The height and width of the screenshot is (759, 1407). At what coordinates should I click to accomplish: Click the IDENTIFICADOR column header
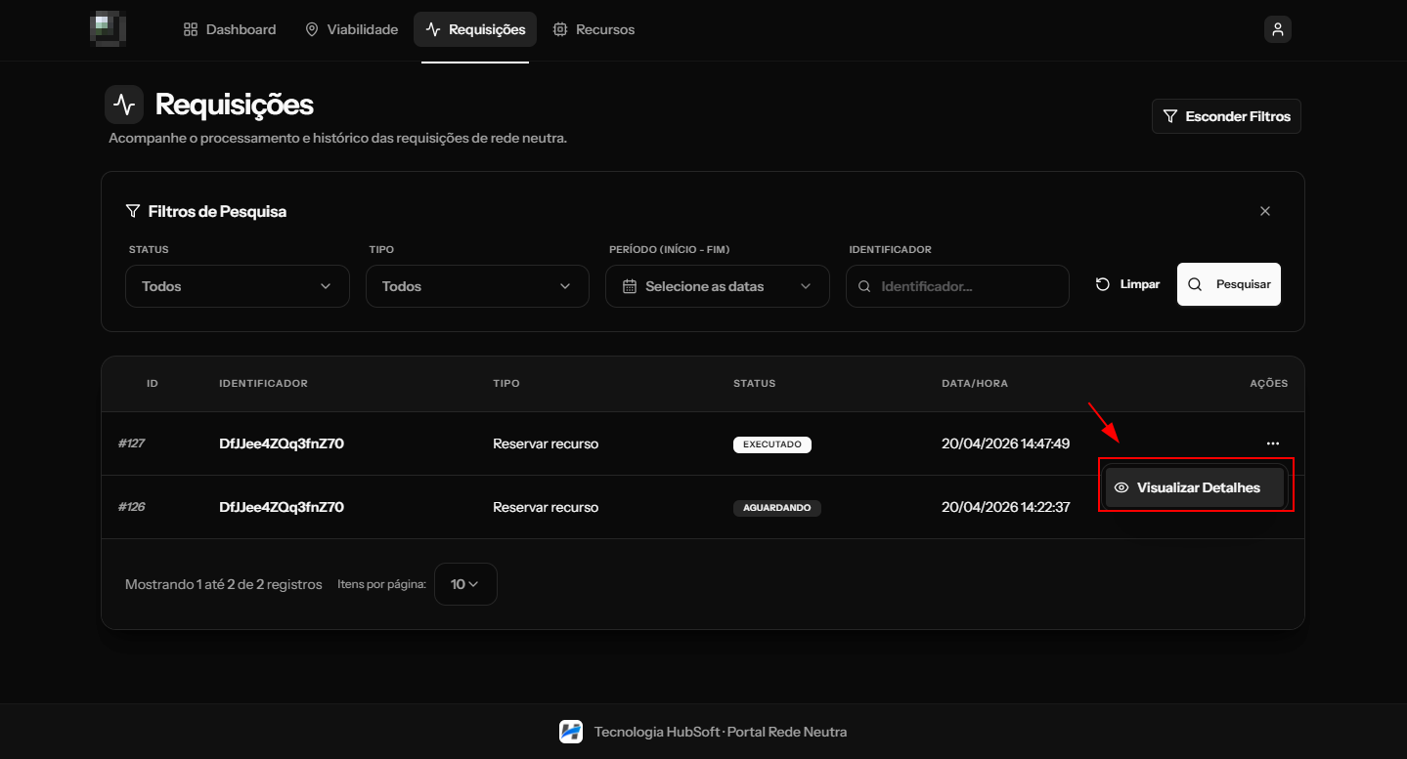pos(263,383)
